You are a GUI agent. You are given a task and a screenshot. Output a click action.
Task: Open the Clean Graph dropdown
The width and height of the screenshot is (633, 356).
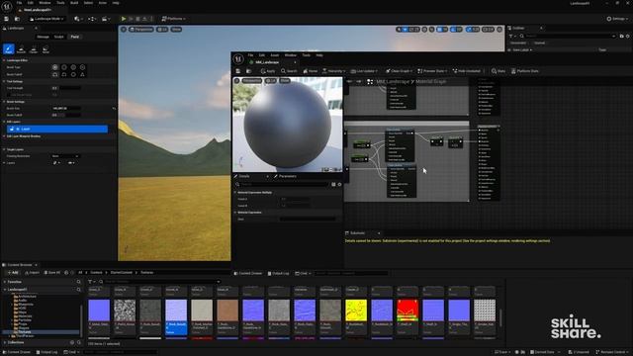pos(399,71)
